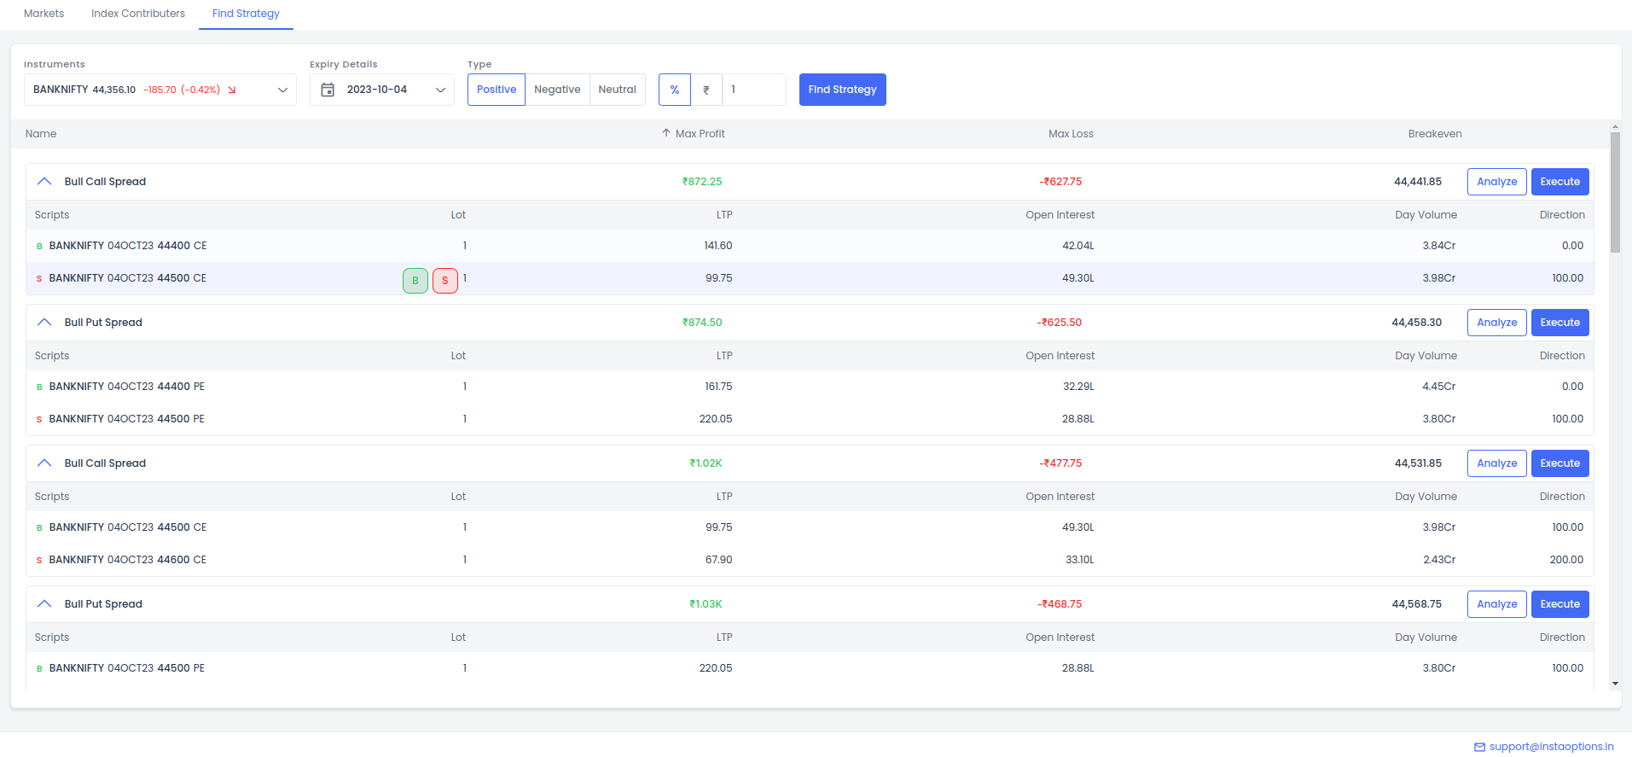Click the blue Find Strategy button
Screen dimensions: 1632x757
(x=843, y=90)
